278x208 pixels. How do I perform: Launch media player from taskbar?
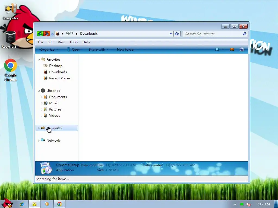click(x=47, y=204)
